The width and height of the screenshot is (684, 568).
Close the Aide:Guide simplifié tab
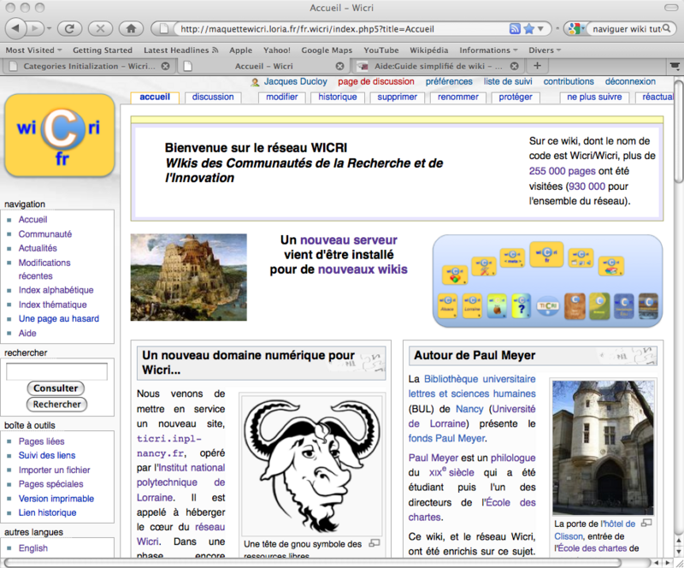coord(515,66)
